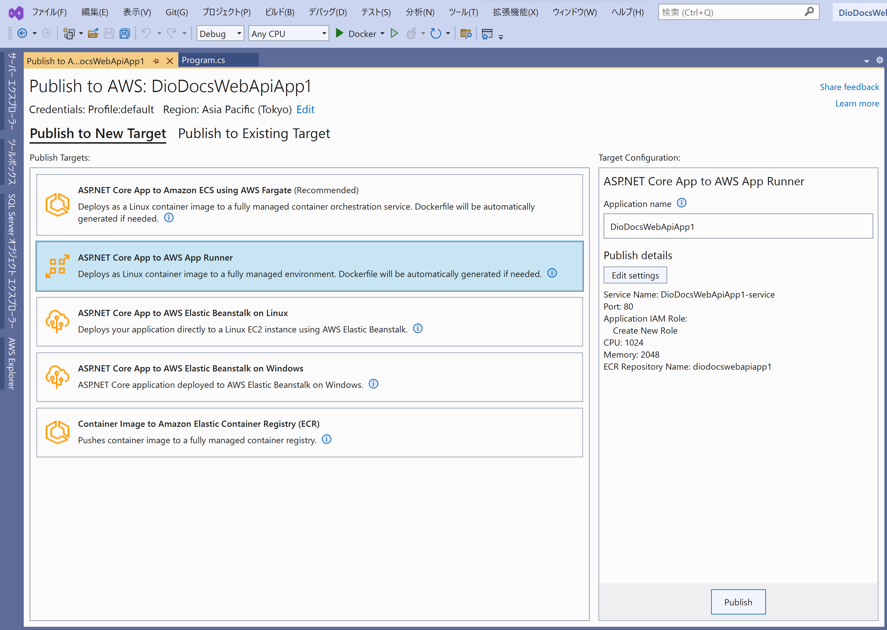Click the App Runner target icon
This screenshot has width=887, height=630.
point(57,266)
